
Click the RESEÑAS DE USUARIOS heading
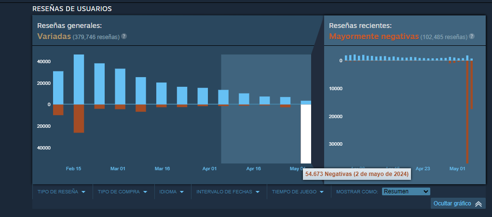72,9
